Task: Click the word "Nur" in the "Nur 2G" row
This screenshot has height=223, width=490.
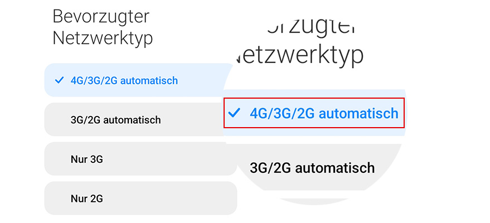Action: 79,198
